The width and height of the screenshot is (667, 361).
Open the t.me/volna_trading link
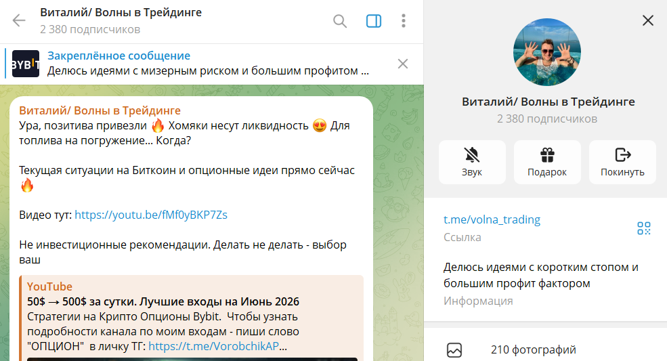click(x=492, y=219)
